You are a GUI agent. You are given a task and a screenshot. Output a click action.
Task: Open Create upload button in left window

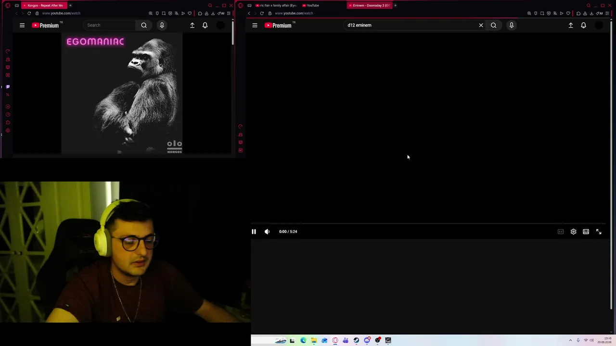click(192, 25)
